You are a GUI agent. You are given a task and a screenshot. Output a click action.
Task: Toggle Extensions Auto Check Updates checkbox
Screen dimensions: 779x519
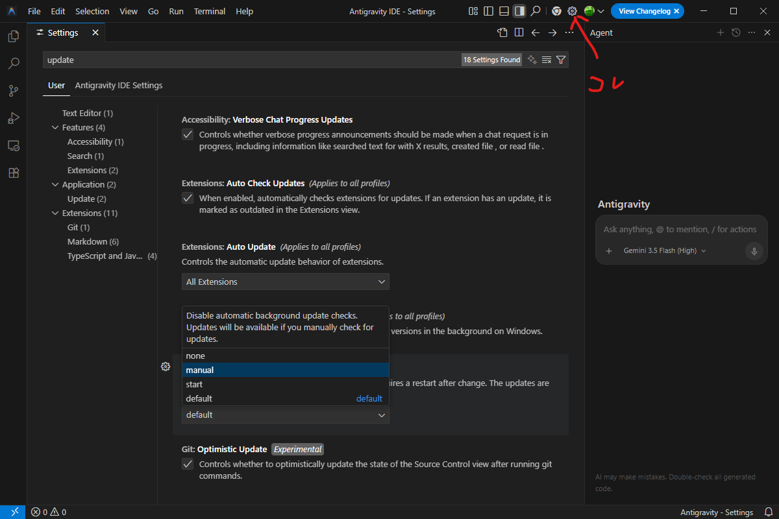pos(188,198)
